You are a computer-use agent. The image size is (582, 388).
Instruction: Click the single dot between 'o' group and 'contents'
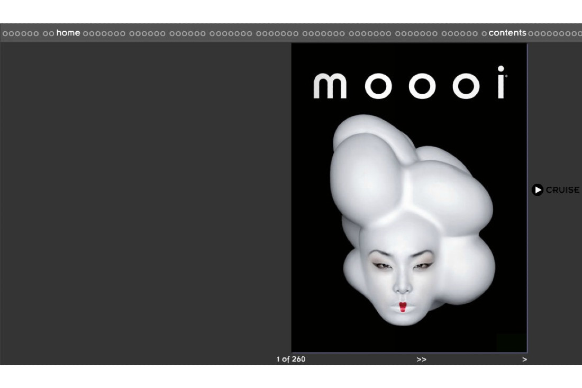[485, 33]
